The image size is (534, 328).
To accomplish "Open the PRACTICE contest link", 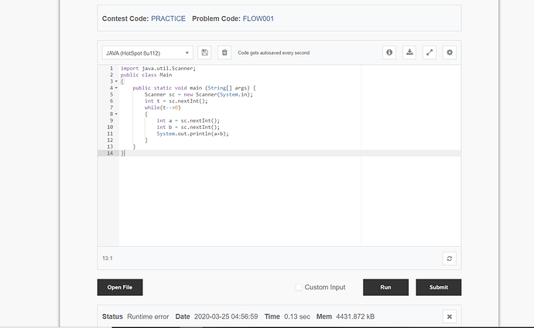I will tap(168, 19).
